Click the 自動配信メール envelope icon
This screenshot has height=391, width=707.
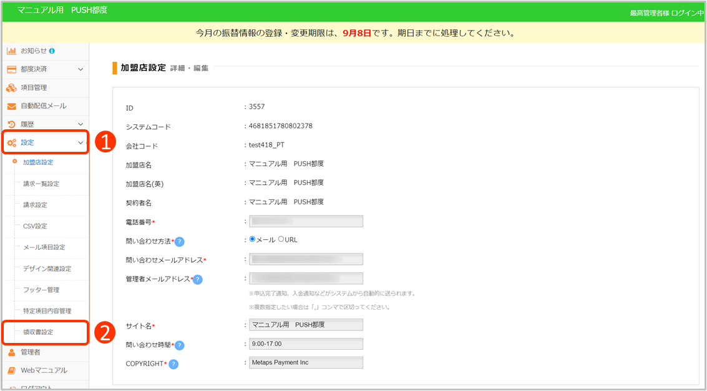[12, 106]
